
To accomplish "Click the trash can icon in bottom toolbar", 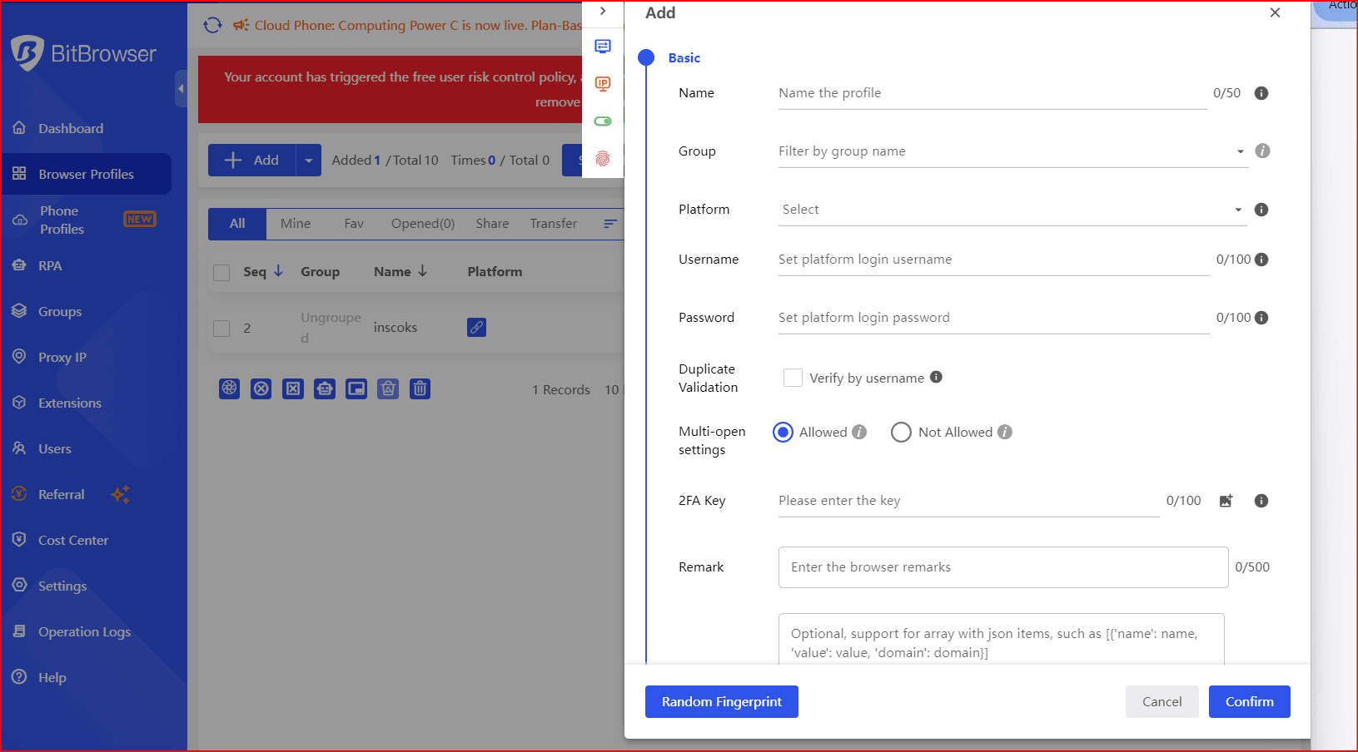I will [420, 388].
